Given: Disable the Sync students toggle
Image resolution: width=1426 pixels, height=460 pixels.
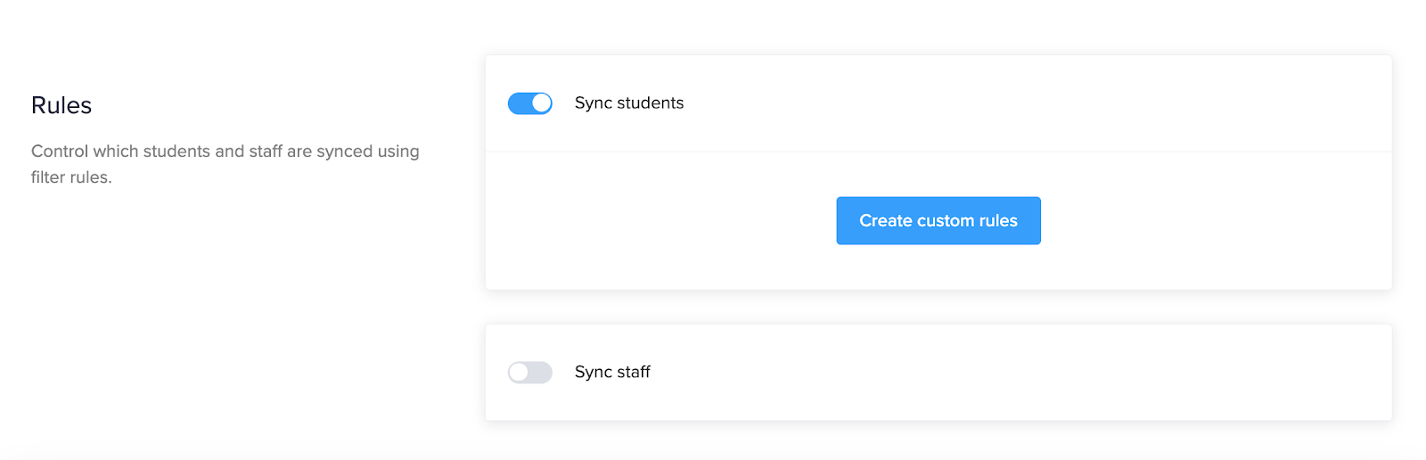Looking at the screenshot, I should point(530,103).
